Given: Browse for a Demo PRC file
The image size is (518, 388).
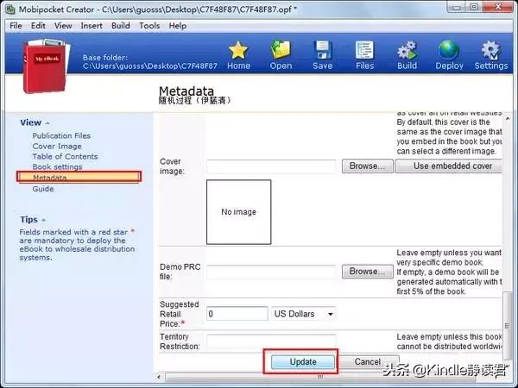Looking at the screenshot, I should coord(368,272).
